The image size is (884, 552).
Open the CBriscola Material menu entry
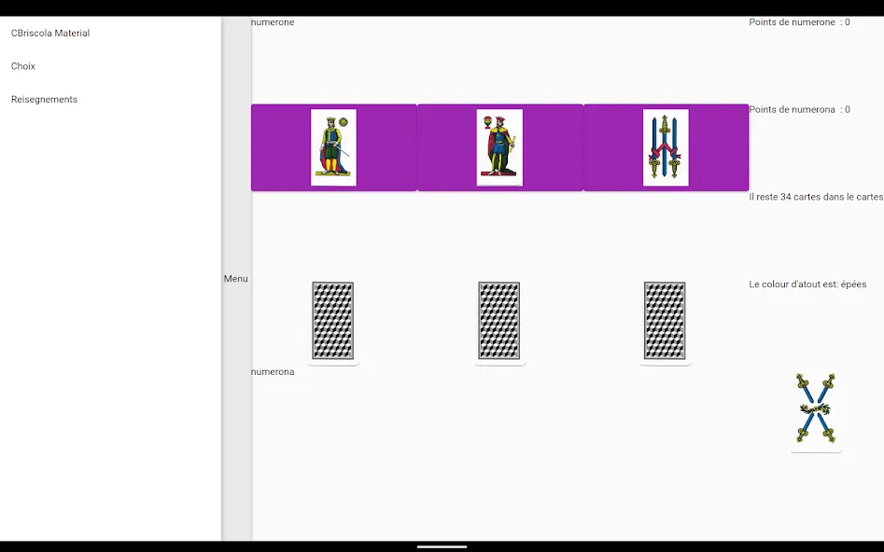coord(50,34)
